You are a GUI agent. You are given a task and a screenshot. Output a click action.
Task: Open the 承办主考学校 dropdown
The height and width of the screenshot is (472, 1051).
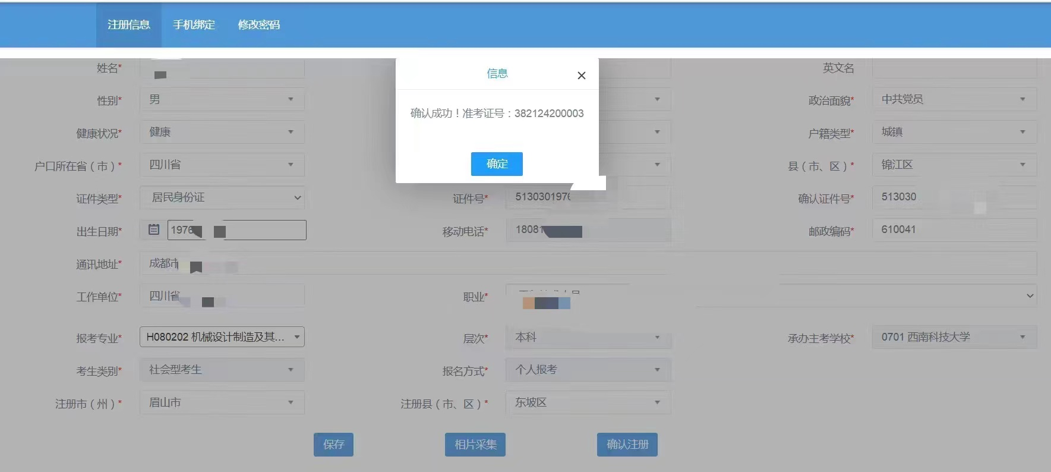(x=954, y=337)
